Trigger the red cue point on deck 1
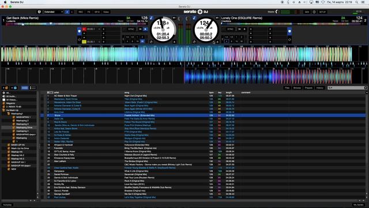The image size is (369, 208). click(84, 29)
